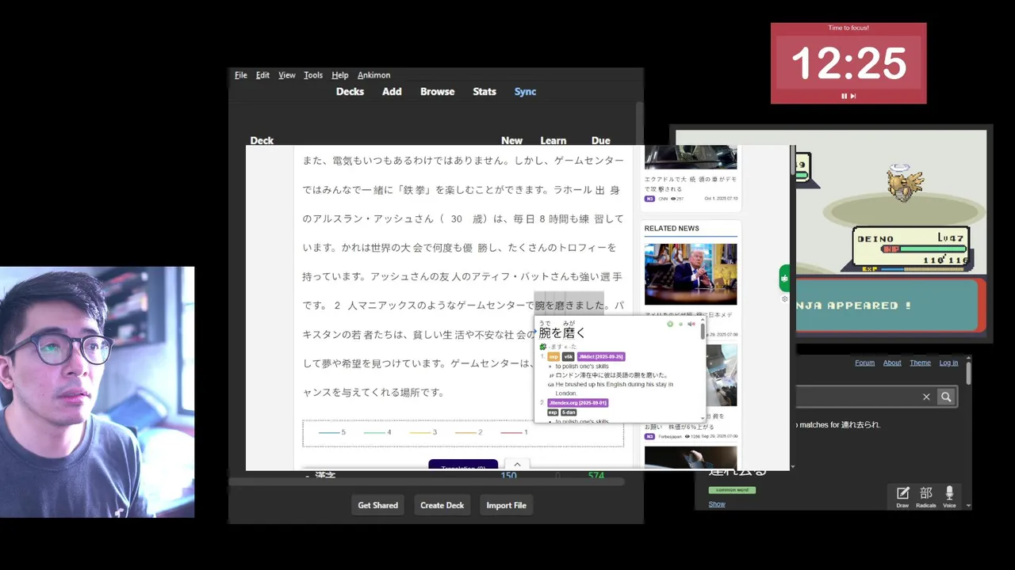Click the DEINO Lv47 status box

(912, 248)
